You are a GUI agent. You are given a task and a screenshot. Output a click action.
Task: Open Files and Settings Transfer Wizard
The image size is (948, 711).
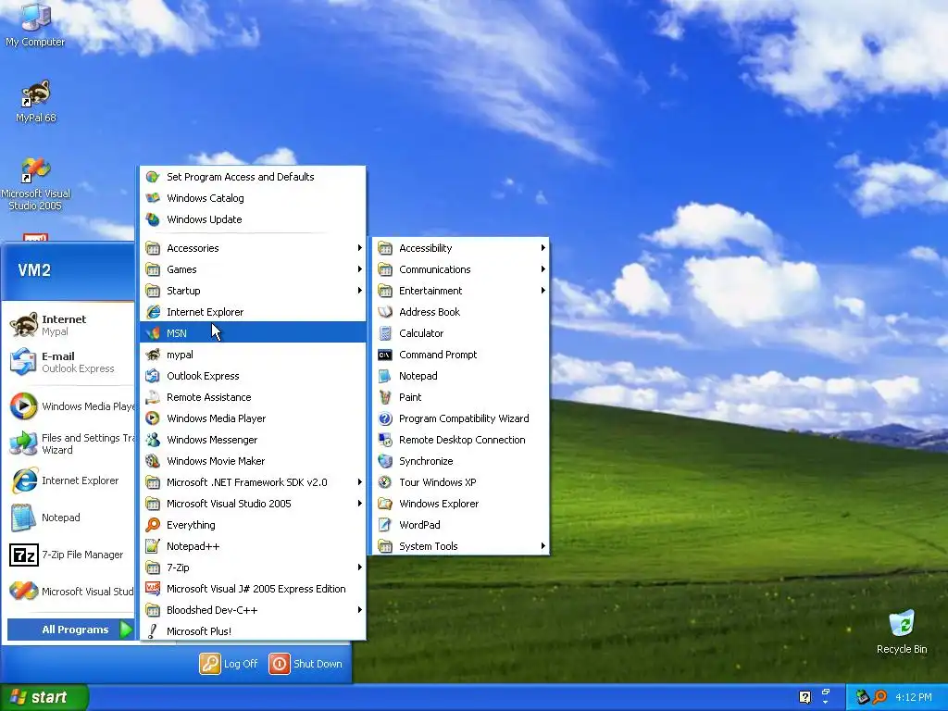pos(69,443)
